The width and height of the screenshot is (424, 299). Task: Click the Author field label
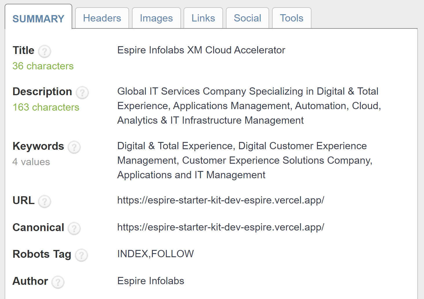point(30,281)
